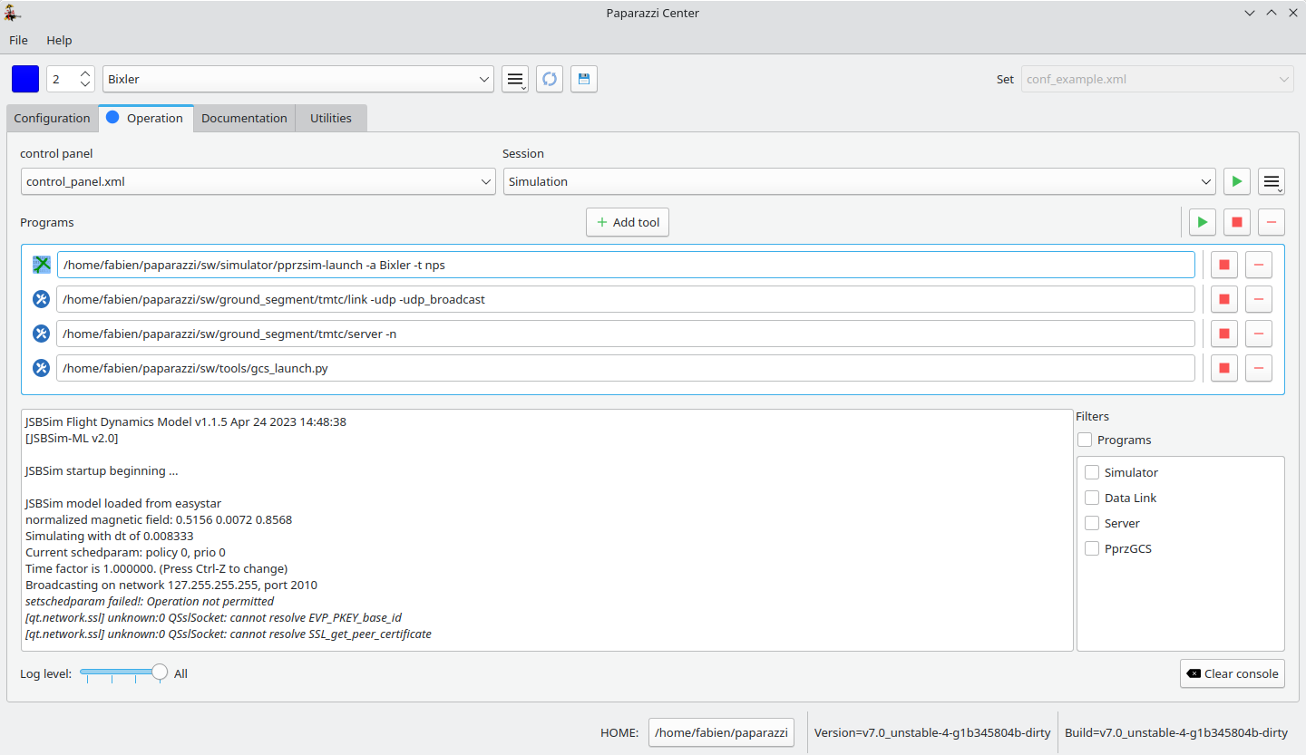
Task: Click the Version=v7.0_unstable status bar text
Action: coord(932,732)
